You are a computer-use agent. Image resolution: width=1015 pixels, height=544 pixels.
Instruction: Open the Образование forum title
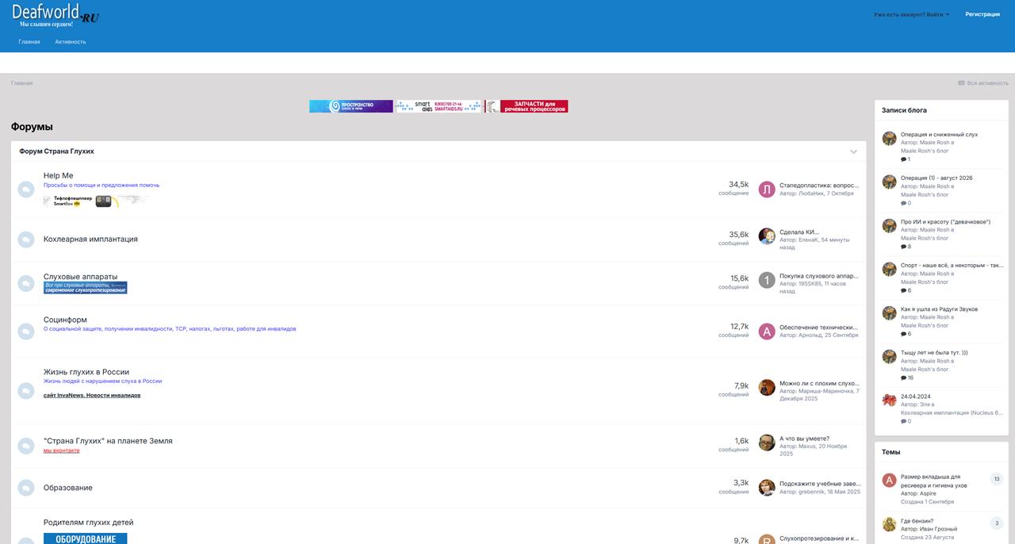click(68, 488)
